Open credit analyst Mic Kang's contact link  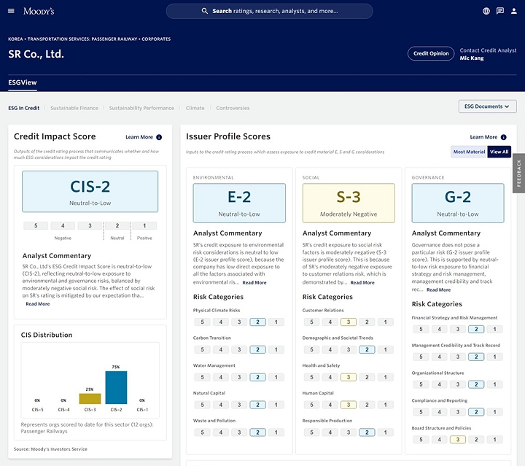(472, 58)
